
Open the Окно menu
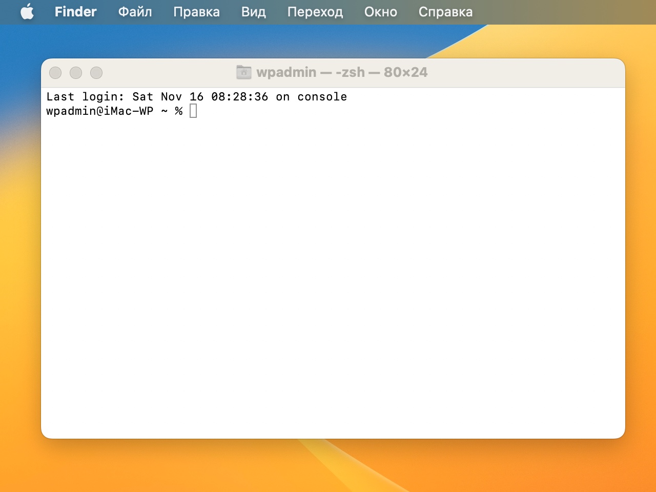pos(380,12)
